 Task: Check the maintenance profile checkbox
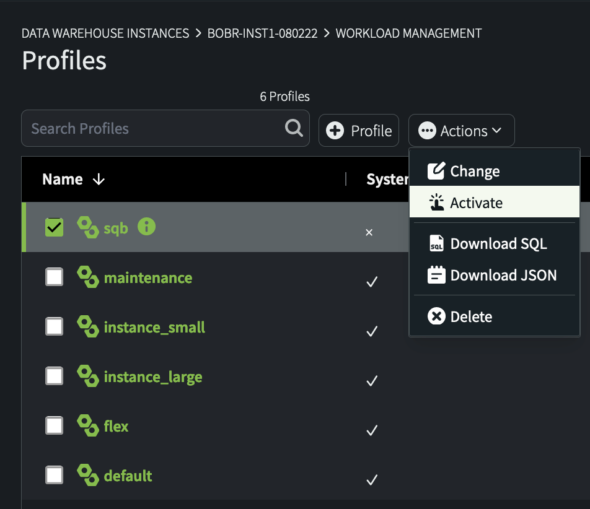point(55,277)
